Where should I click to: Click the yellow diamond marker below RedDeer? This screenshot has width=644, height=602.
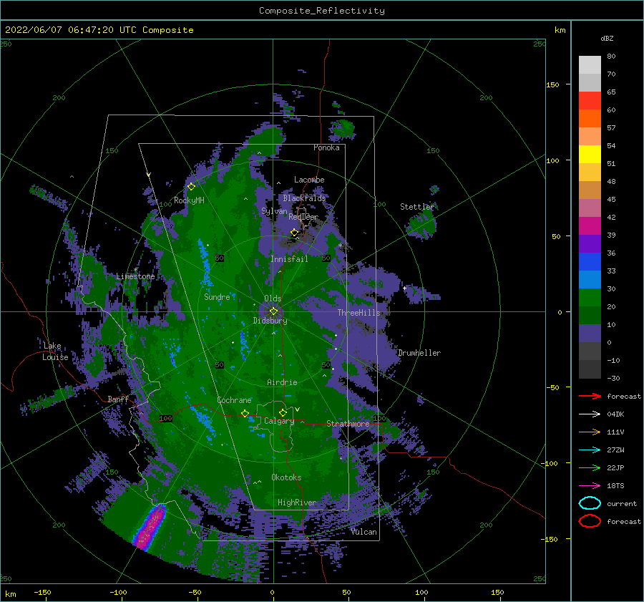tap(294, 233)
